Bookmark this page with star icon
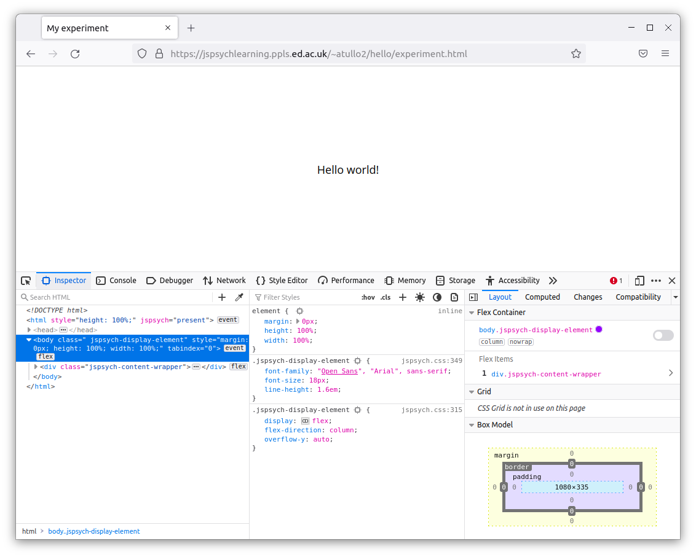The width and height of the screenshot is (696, 557). tap(576, 54)
